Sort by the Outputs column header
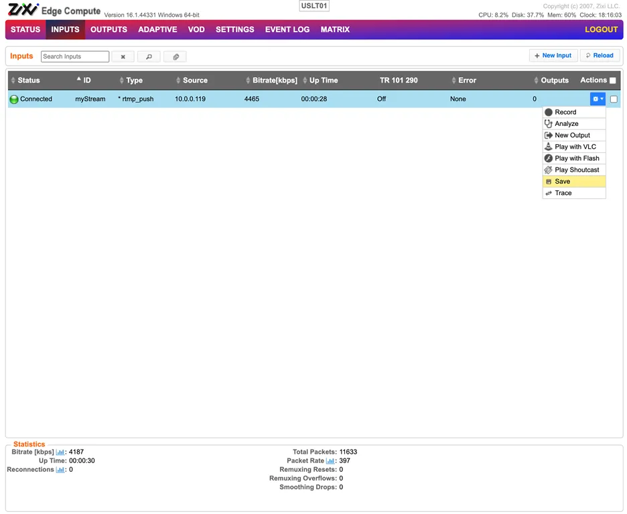 pyautogui.click(x=551, y=80)
